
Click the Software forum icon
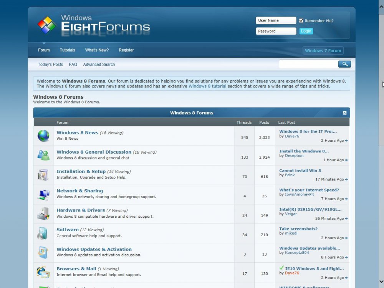pyautogui.click(x=43, y=233)
